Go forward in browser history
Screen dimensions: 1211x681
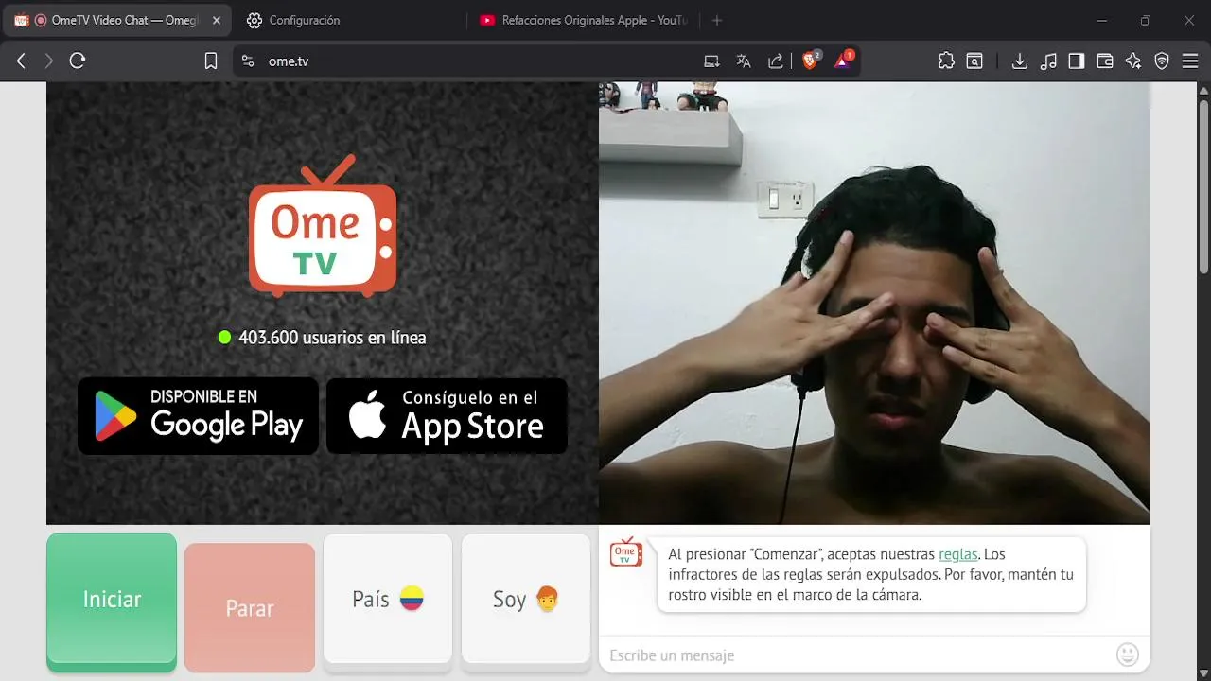49,61
